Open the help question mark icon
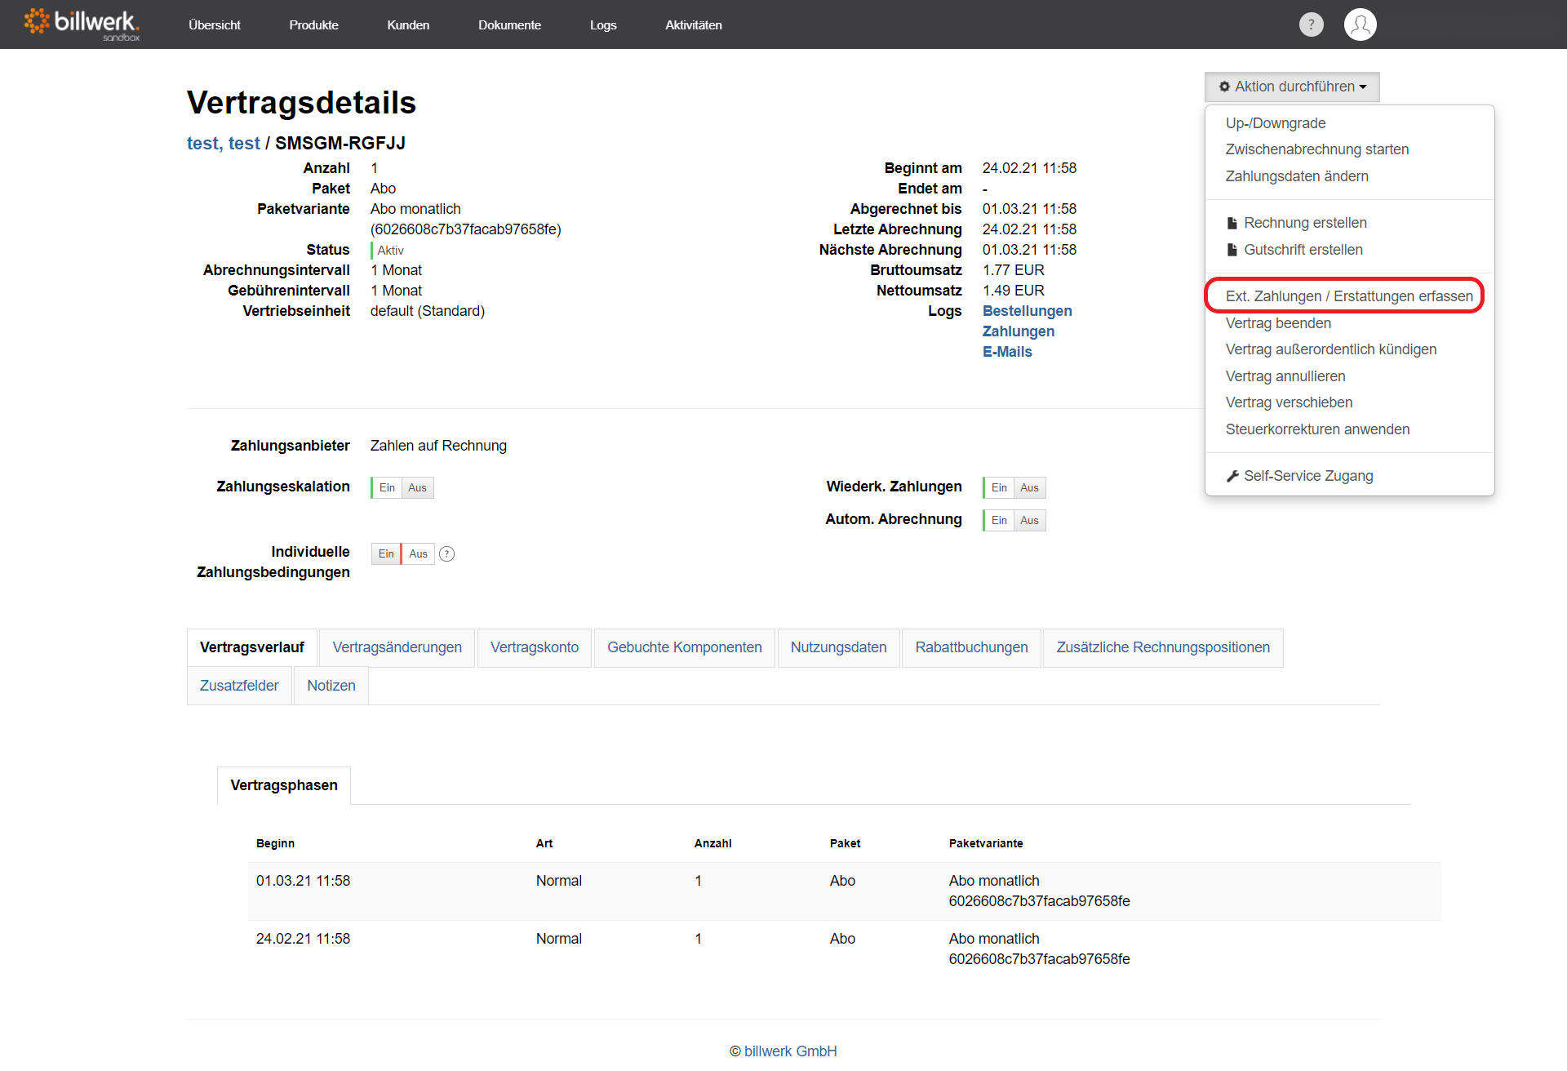1567x1071 pixels. coord(1311,24)
